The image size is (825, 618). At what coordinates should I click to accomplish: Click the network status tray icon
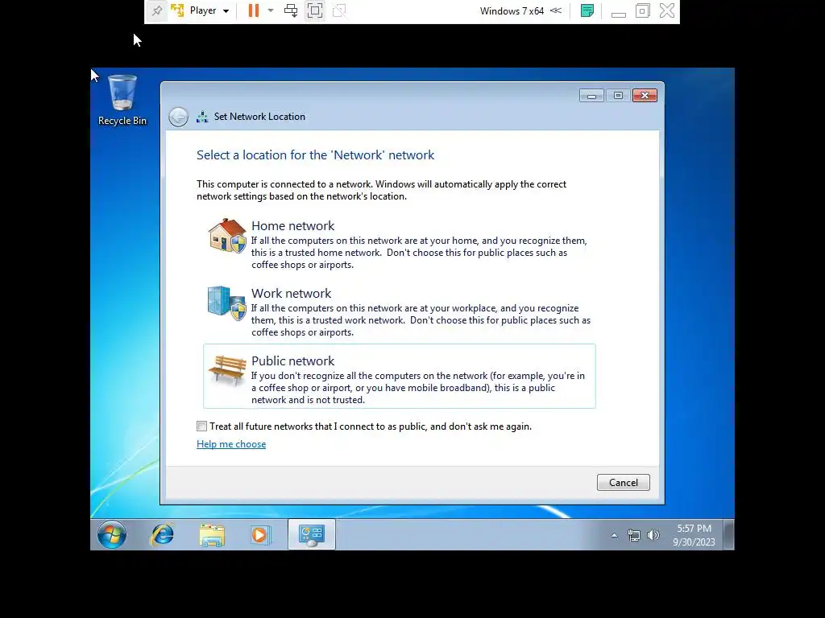(x=634, y=535)
